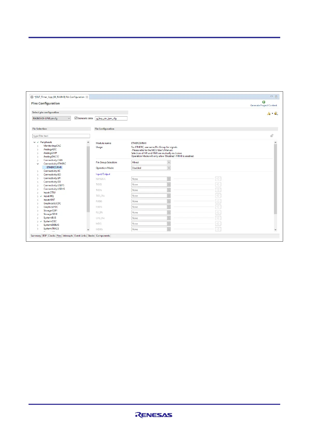
Task: Click the Pin Selection tree scrollbar
Action: pos(88,179)
